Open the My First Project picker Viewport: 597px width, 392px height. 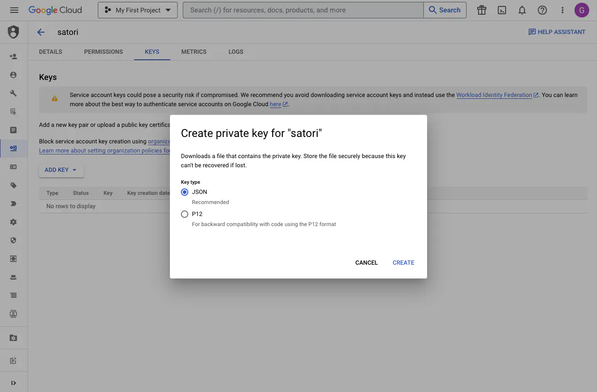click(x=137, y=10)
